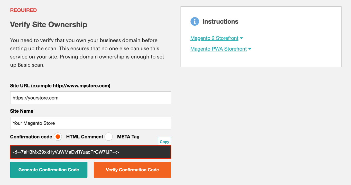Click the Magento 2 Storefront dropdown arrow

(241, 38)
